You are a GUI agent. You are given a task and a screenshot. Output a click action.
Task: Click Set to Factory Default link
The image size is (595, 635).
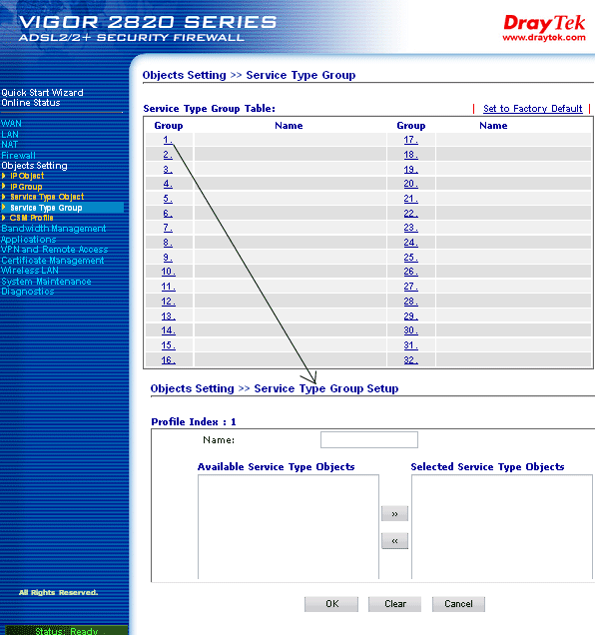pyautogui.click(x=533, y=109)
